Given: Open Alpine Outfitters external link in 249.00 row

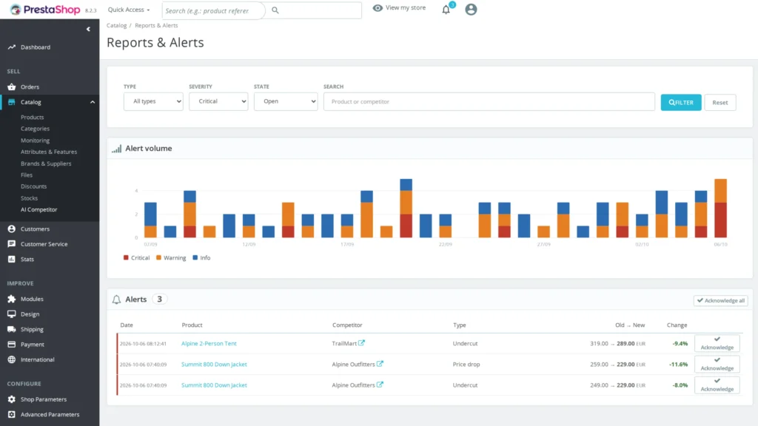Looking at the screenshot, I should pyautogui.click(x=380, y=385).
